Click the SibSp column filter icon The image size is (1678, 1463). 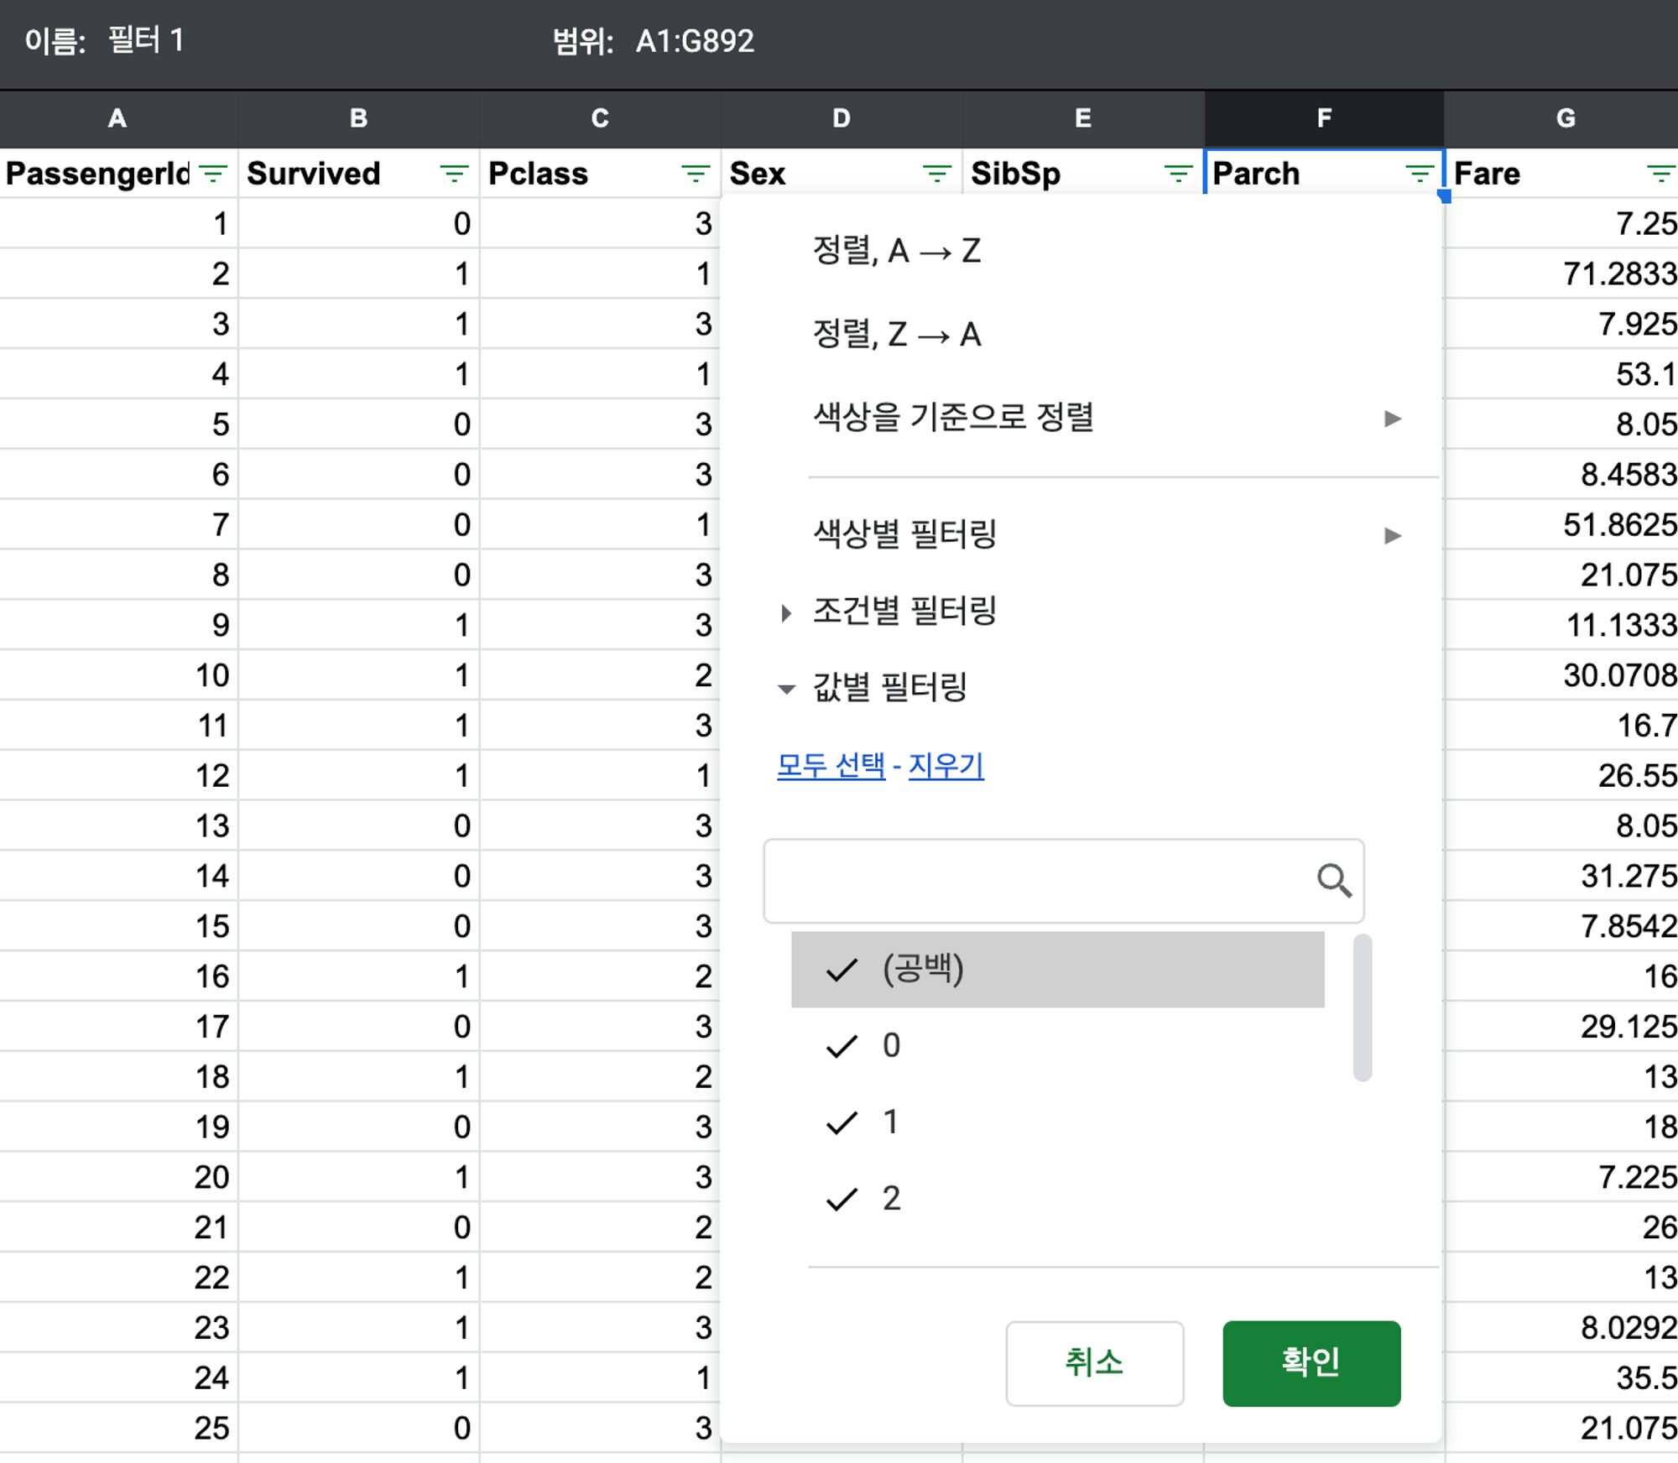(1178, 174)
